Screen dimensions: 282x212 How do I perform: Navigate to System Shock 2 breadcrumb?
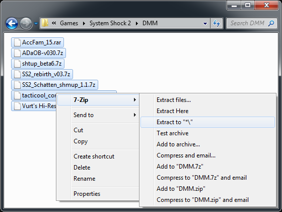pos(110,23)
